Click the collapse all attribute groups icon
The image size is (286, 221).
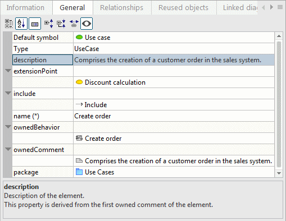click(61, 24)
